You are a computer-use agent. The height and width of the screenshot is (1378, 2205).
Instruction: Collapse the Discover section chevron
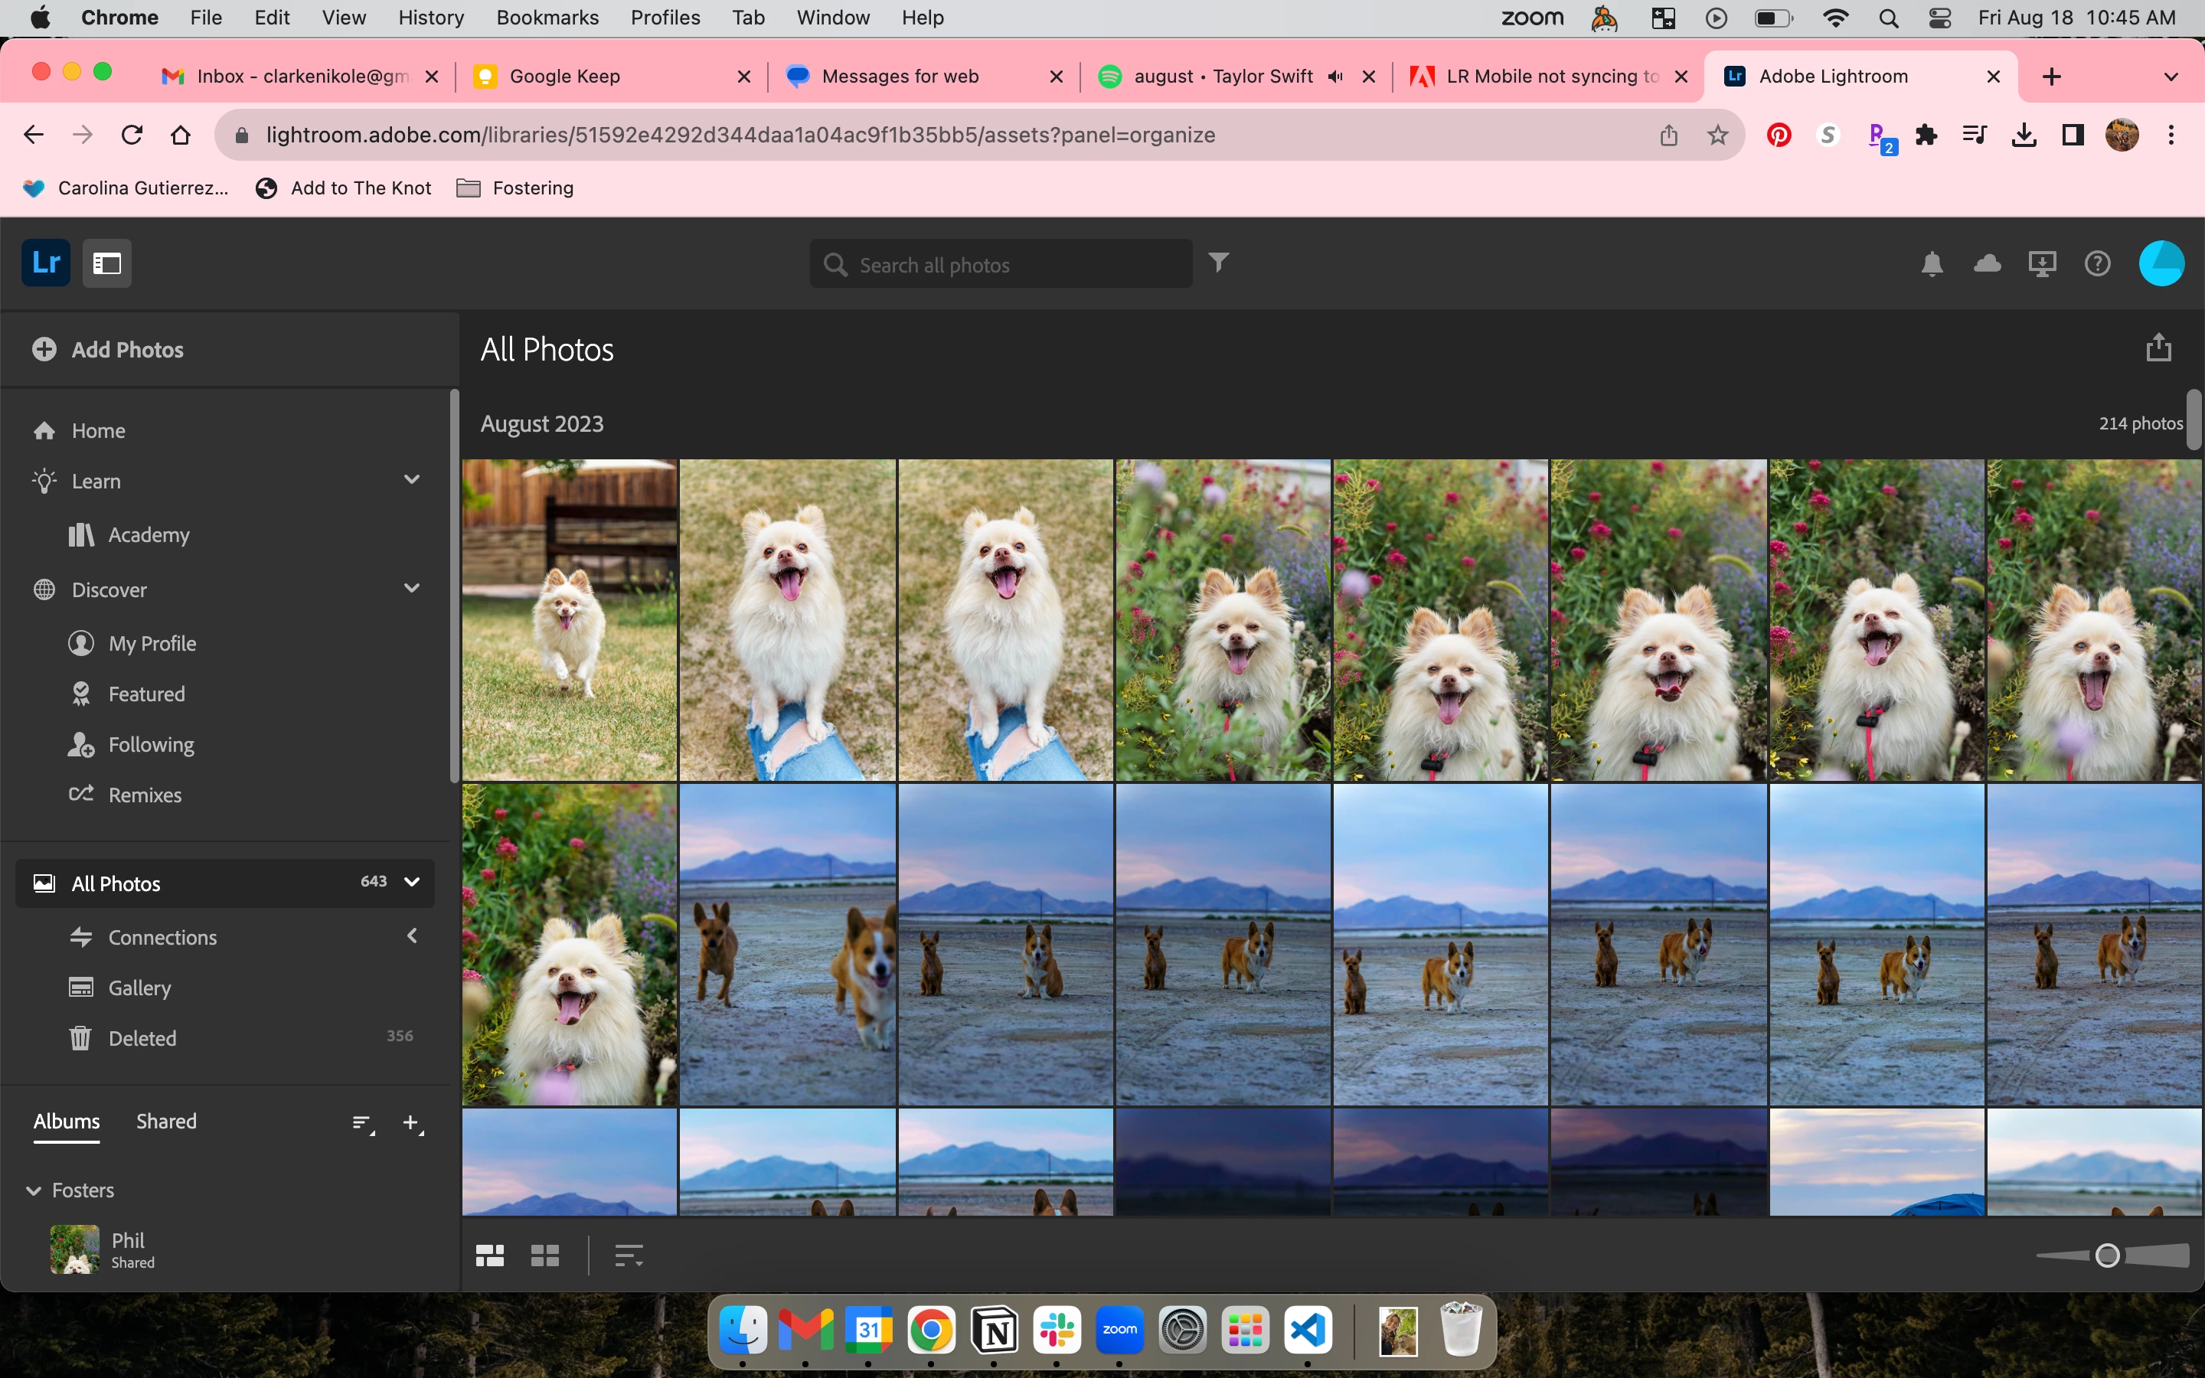pyautogui.click(x=412, y=589)
